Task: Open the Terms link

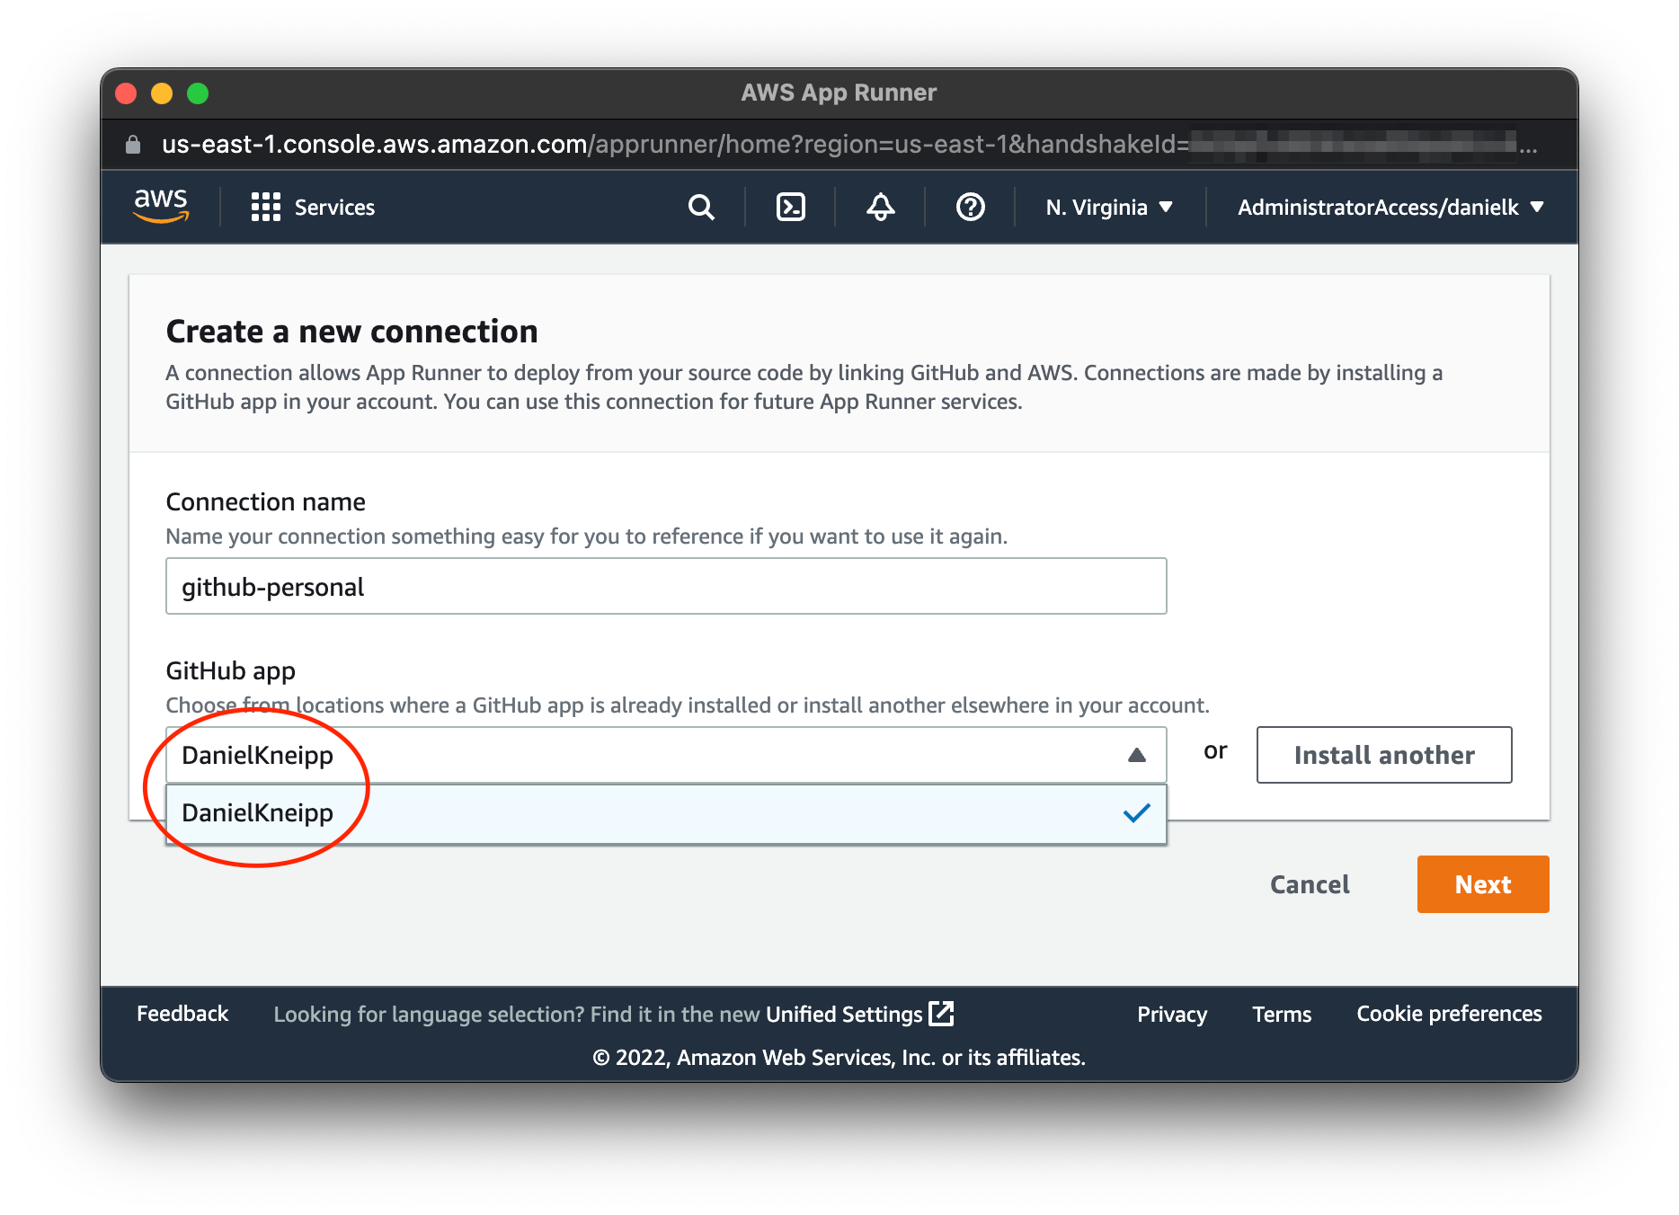Action: [1282, 1014]
